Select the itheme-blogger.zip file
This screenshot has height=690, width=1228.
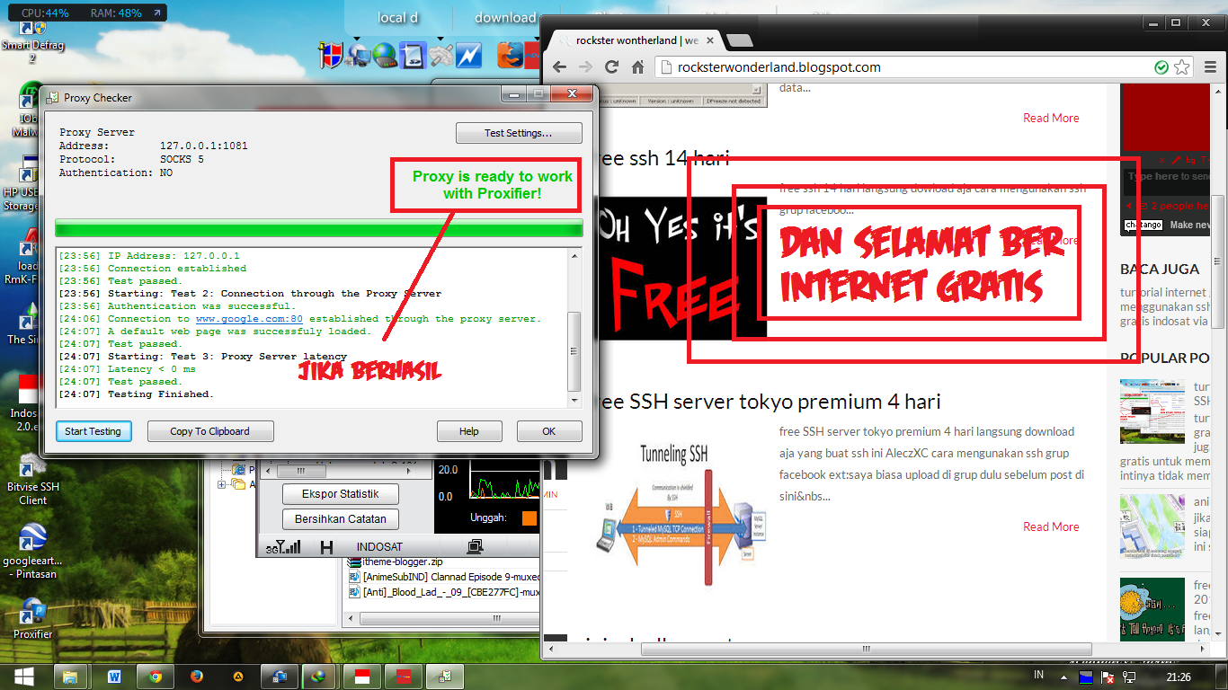[x=396, y=562]
